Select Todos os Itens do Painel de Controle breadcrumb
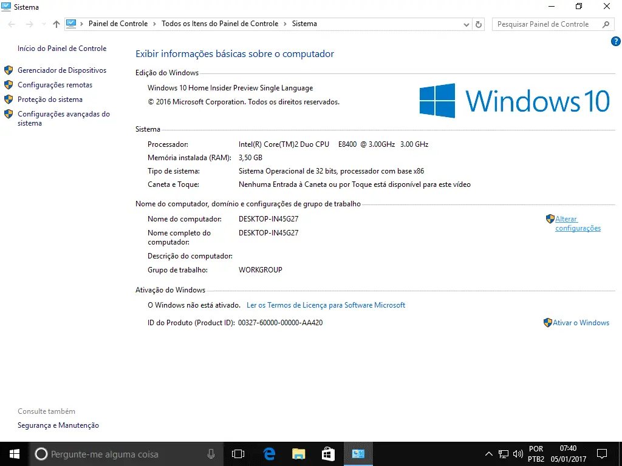This screenshot has width=622, height=466. click(220, 24)
